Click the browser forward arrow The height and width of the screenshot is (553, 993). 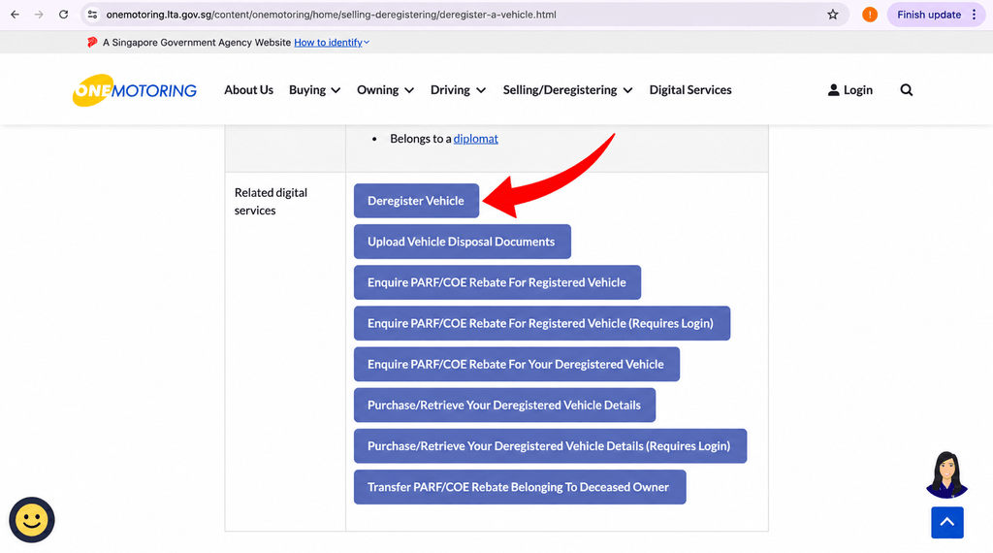pyautogui.click(x=39, y=15)
